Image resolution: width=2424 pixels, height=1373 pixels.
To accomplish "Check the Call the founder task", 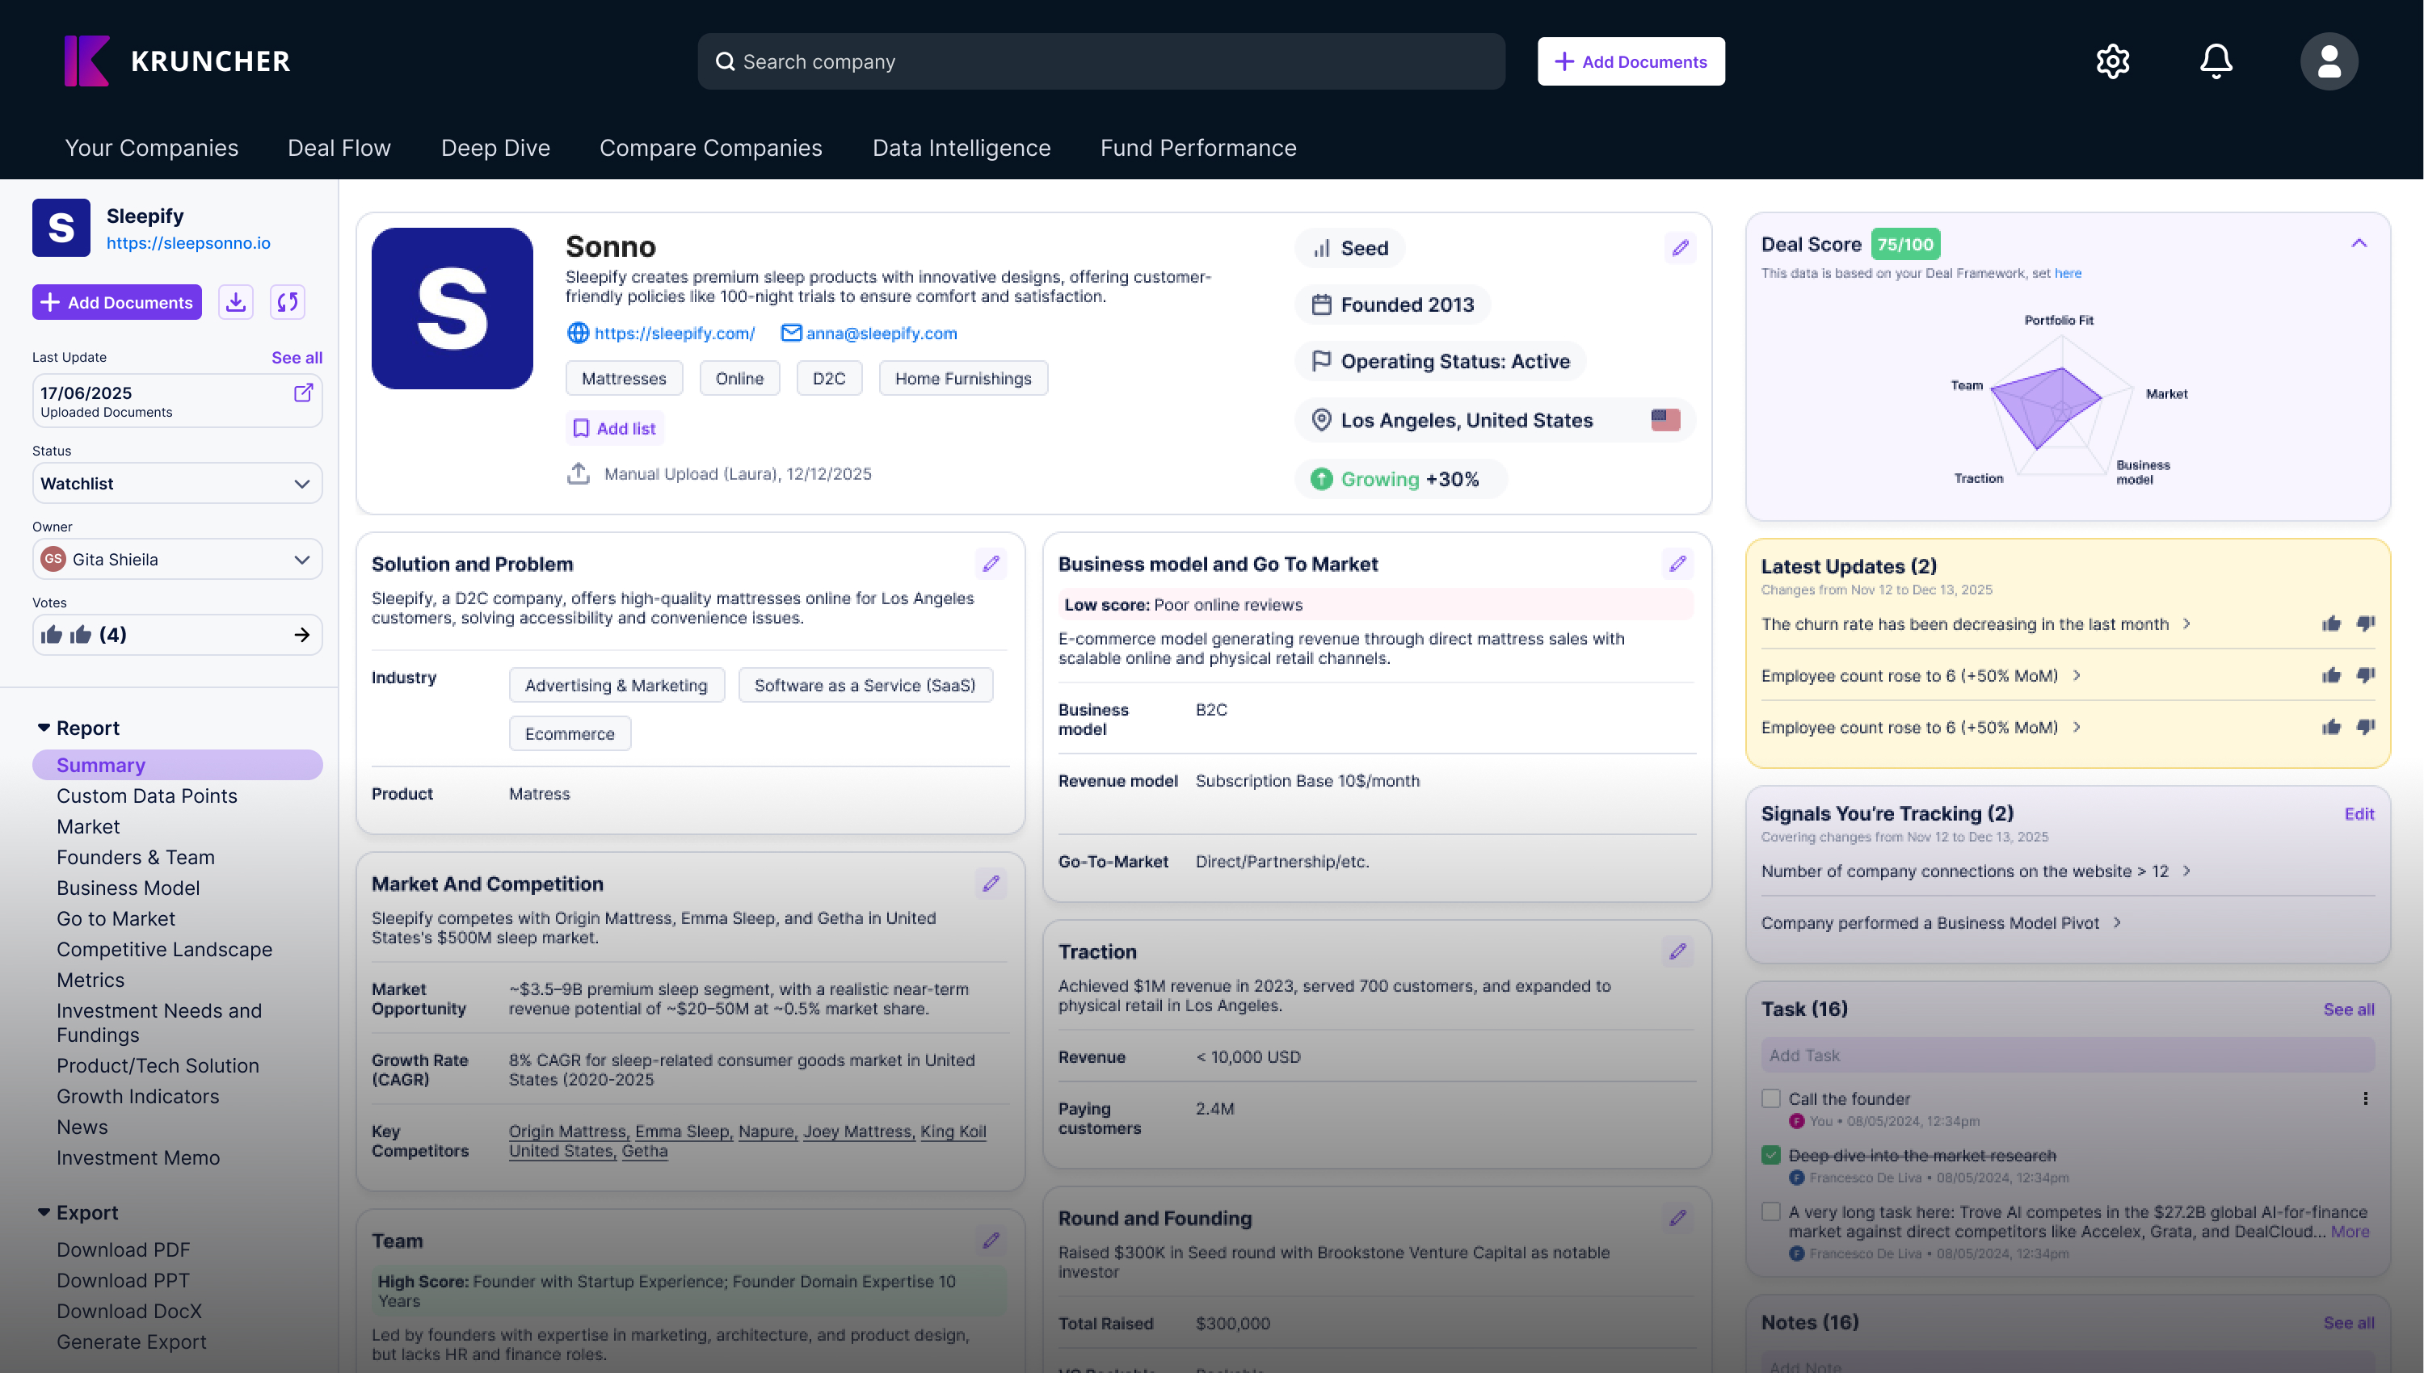I will click(1771, 1098).
